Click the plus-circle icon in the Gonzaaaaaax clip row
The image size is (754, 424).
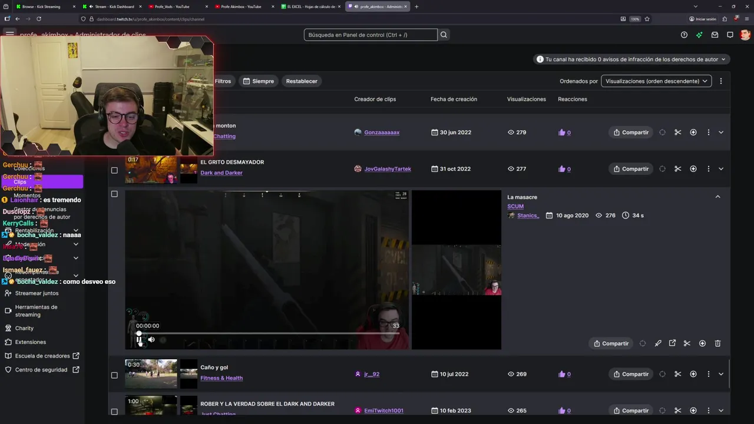693,132
